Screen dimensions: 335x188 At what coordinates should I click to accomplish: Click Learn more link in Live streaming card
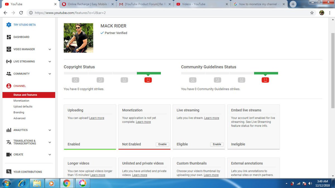point(212,118)
